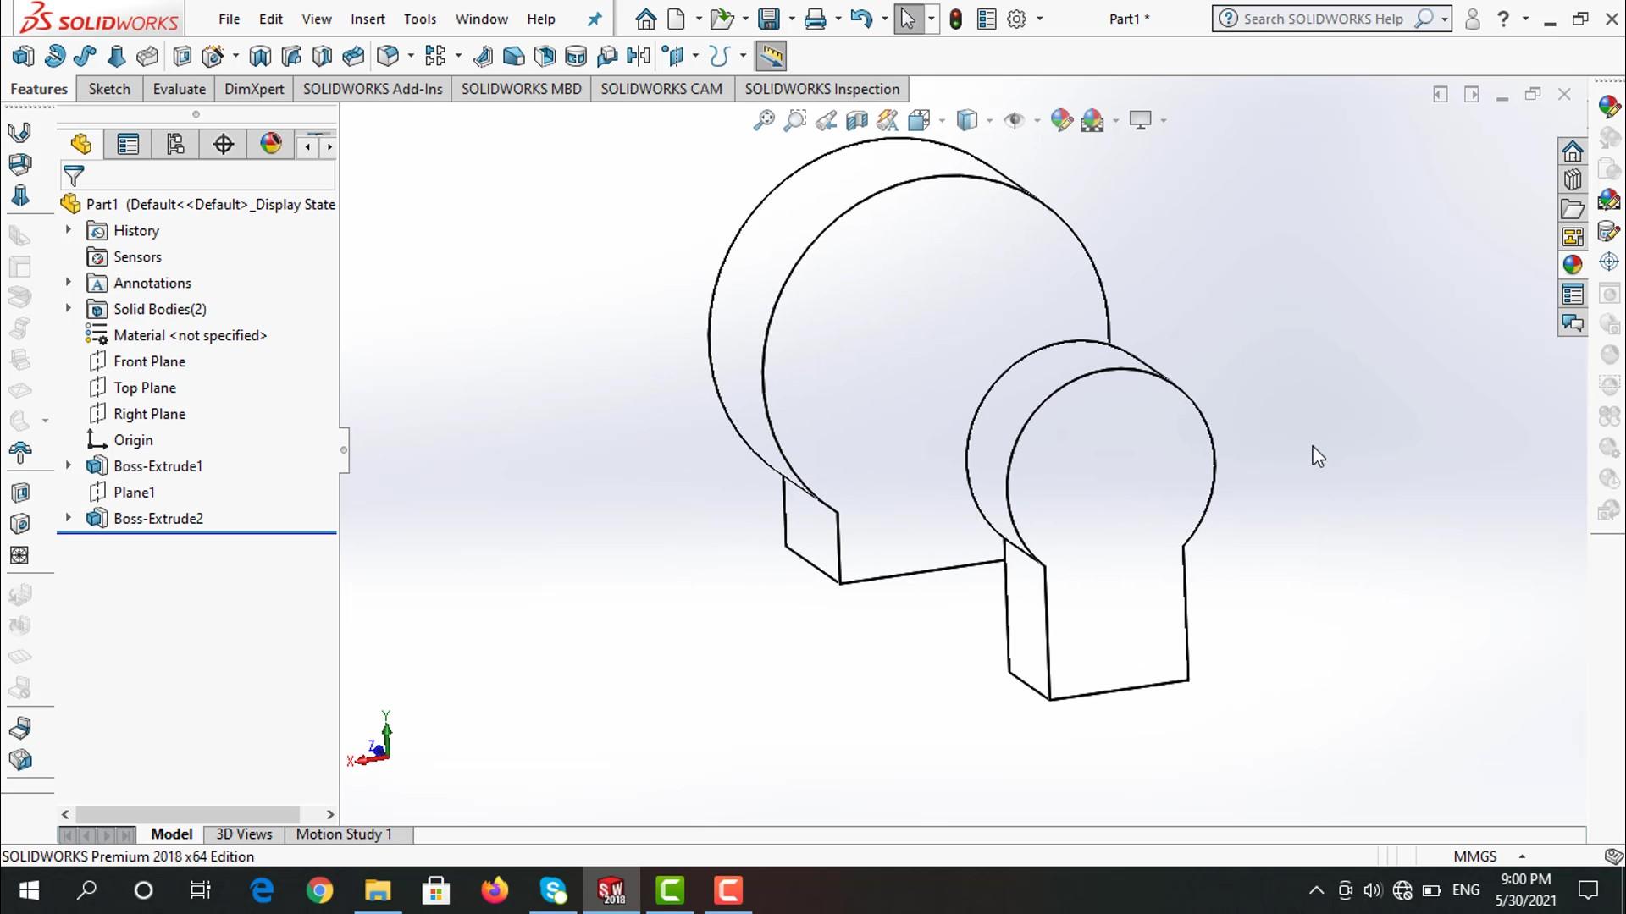Switch to the PropertyManager tab icon
1626x914 pixels.
(128, 145)
